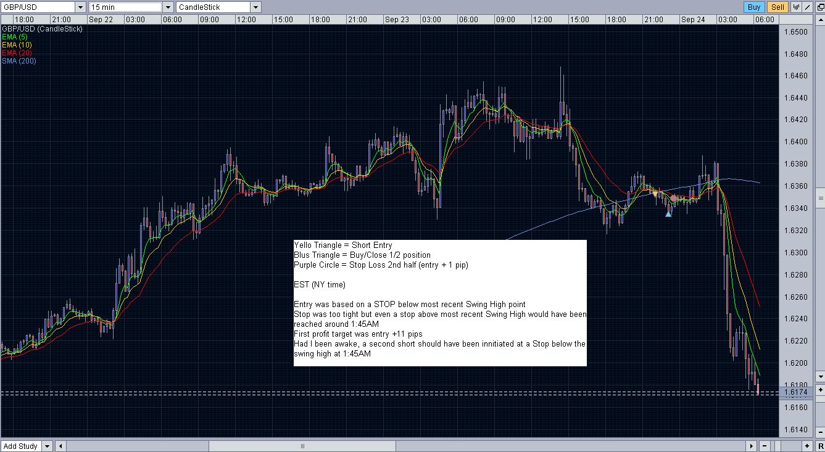Select the trend line drawing tool
This screenshot has width=825, height=452.
point(807,7)
